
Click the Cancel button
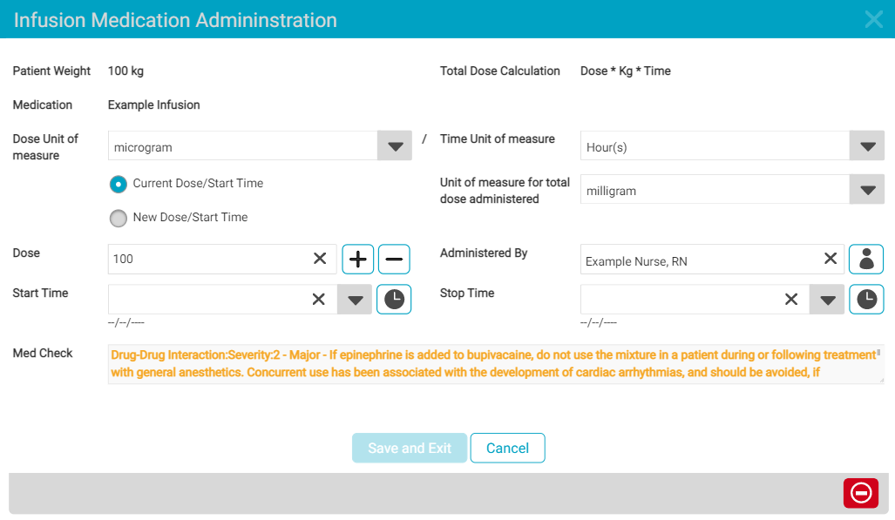tap(507, 448)
